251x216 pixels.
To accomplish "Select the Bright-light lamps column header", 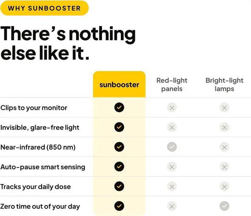I will click(x=224, y=84).
